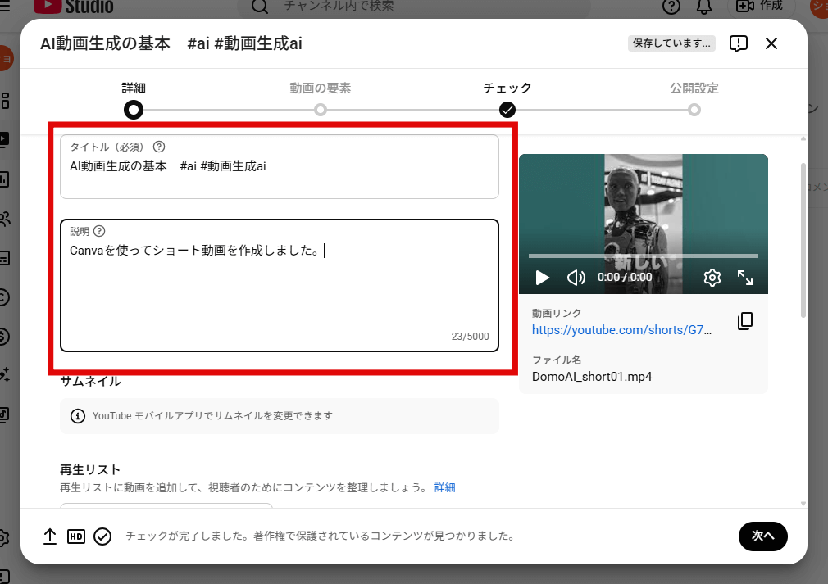Viewport: 828px width, 584px height.
Task: Enter fullscreen on the video preview
Action: coord(746,278)
